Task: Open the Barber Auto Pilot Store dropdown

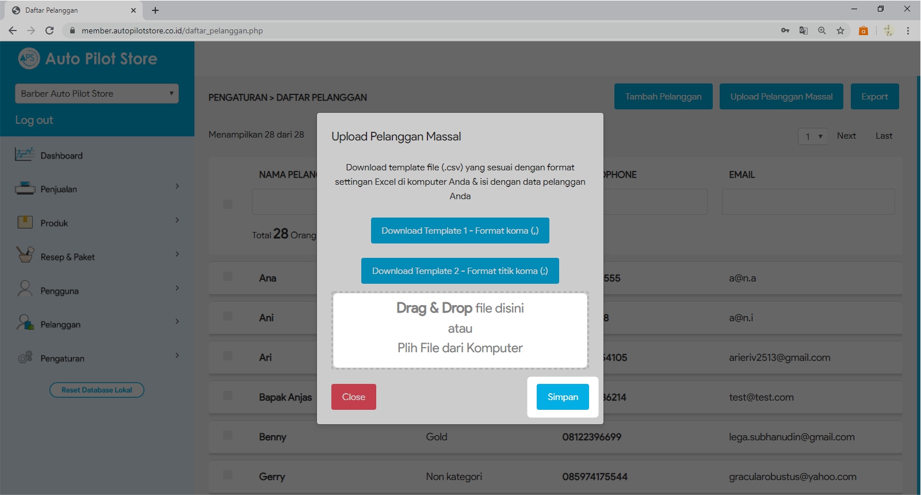Action: pos(97,94)
